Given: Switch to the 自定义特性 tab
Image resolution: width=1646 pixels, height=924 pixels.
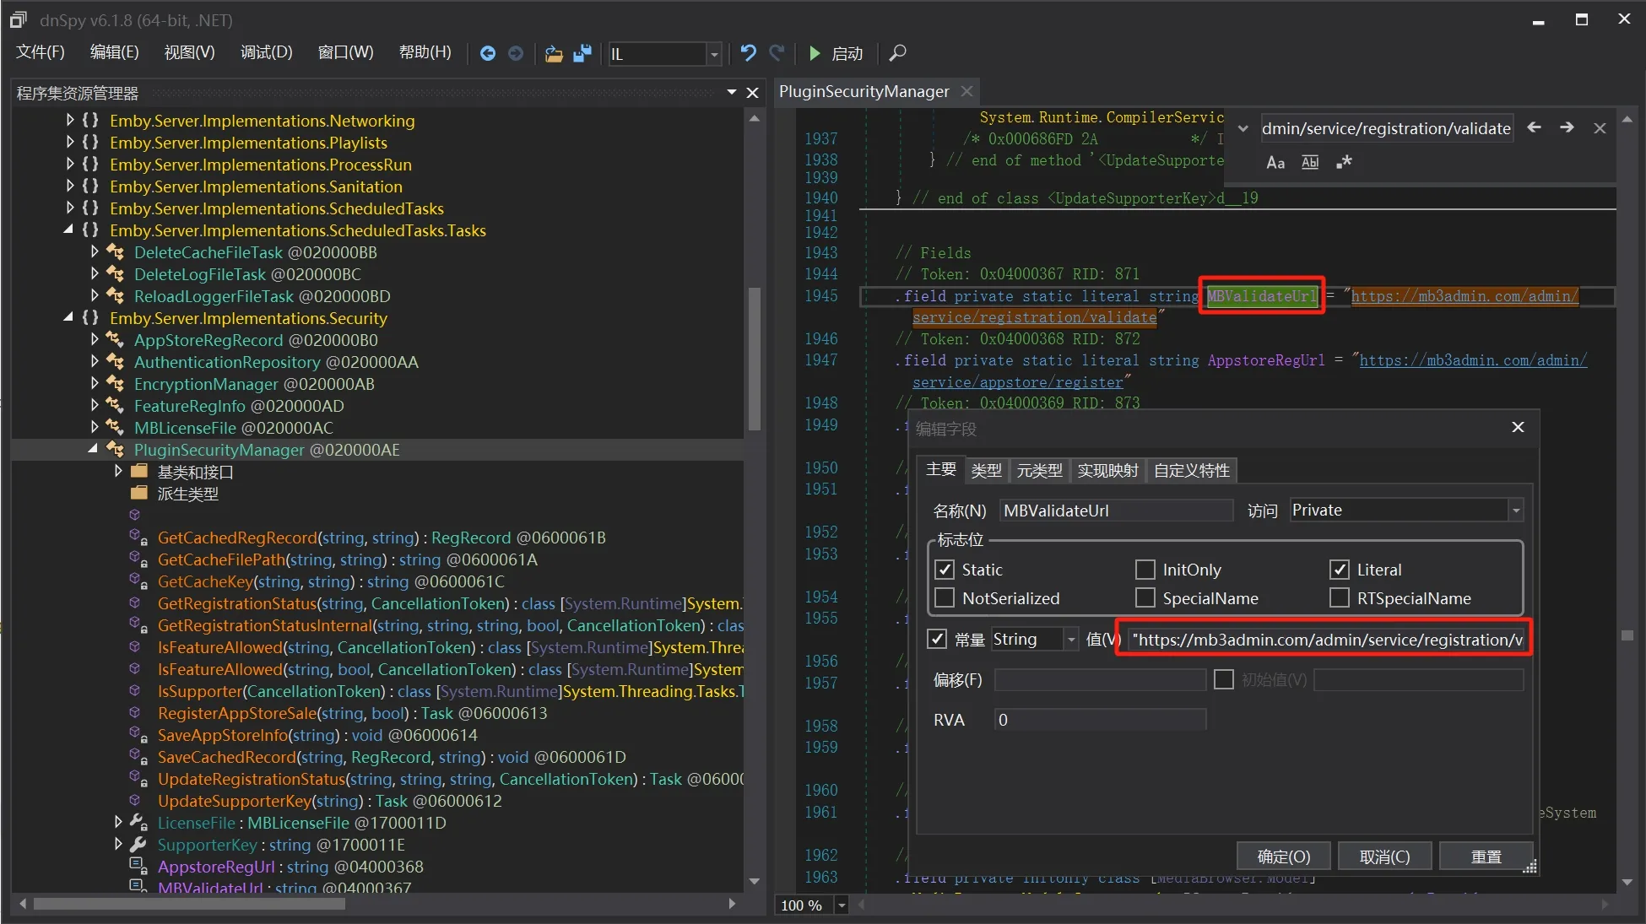Looking at the screenshot, I should coord(1191,471).
